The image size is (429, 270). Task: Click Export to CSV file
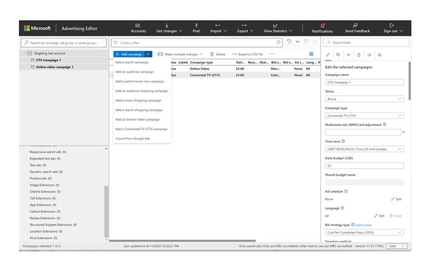click(248, 54)
